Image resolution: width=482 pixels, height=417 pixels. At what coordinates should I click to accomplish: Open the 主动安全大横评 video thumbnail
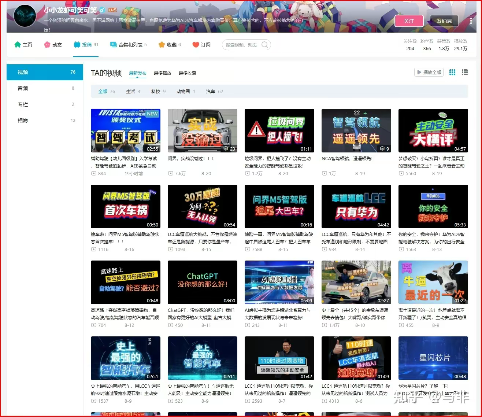click(433, 130)
